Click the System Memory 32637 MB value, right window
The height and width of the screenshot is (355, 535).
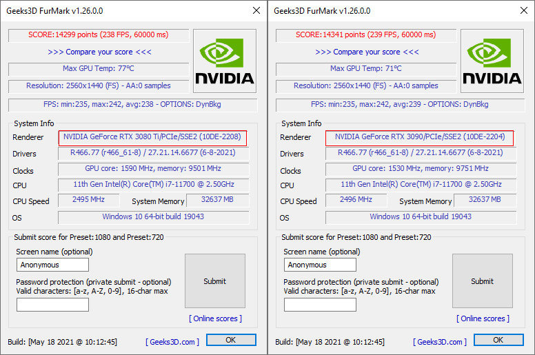[x=485, y=199]
